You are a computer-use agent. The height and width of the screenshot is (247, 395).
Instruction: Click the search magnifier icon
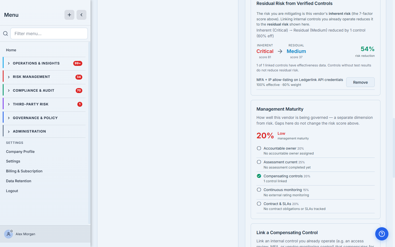coord(5,33)
